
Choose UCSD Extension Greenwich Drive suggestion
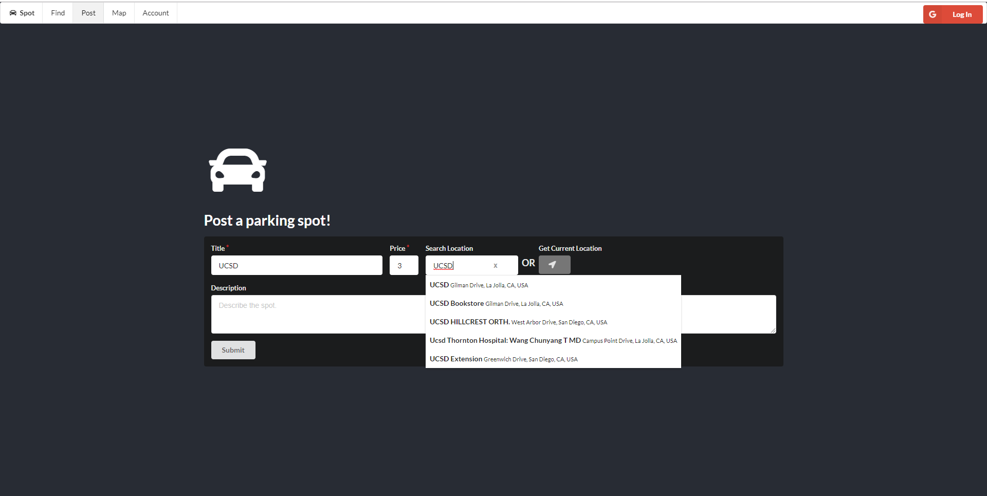point(553,359)
